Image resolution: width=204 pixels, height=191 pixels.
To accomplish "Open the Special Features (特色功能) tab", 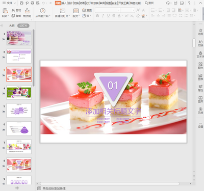I will pos(136,3).
